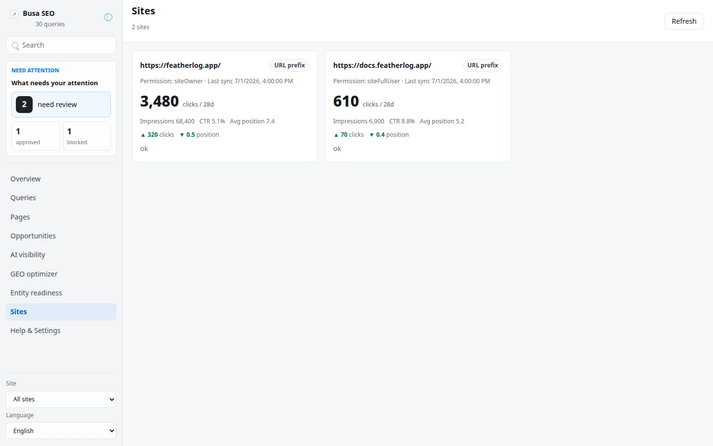The width and height of the screenshot is (713, 446).
Task: Click Impressions 68,400 text
Action: click(x=167, y=121)
